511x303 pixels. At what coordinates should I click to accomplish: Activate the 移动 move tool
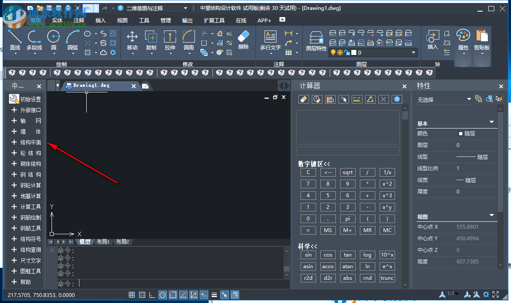132,40
